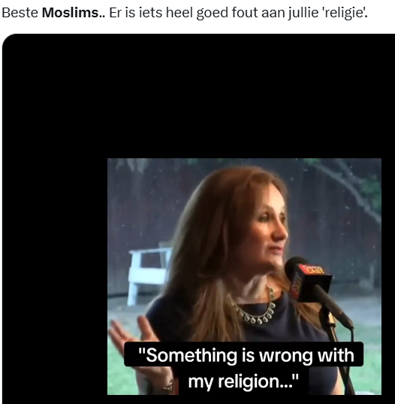
Task: Click the bold word Moslims in the post
Action: coord(70,13)
